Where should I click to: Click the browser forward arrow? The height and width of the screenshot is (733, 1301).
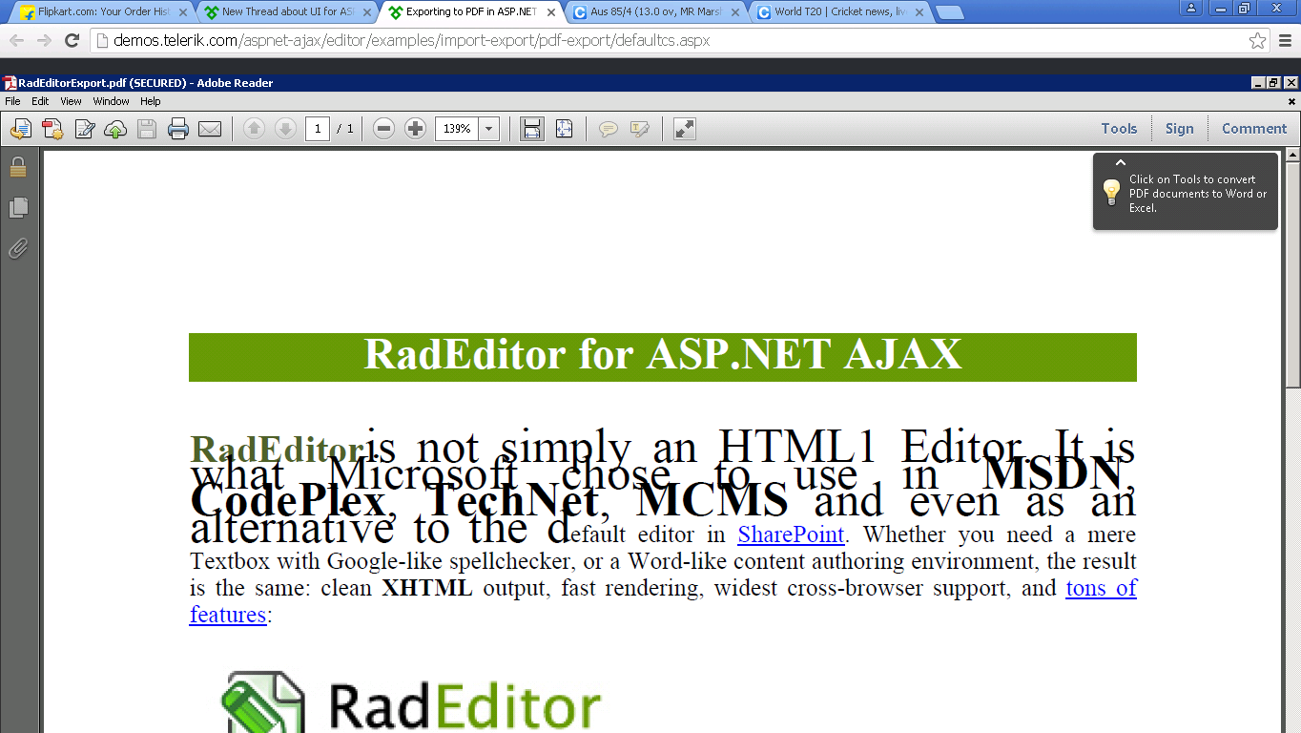pos(44,40)
